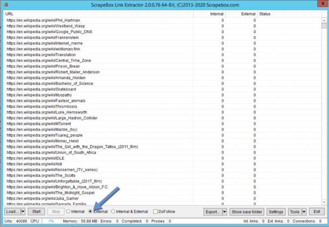This screenshot has width=329, height=227.
Task: Sort by the Internal column header
Action: click(209, 14)
